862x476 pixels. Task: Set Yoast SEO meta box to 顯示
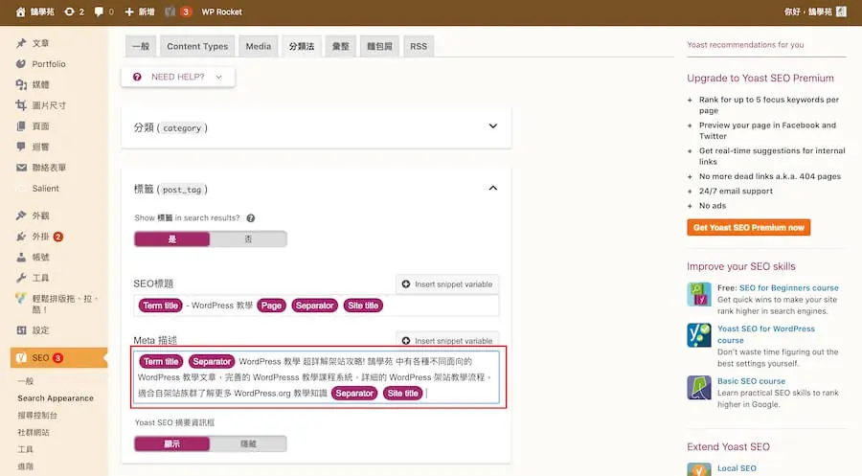172,443
